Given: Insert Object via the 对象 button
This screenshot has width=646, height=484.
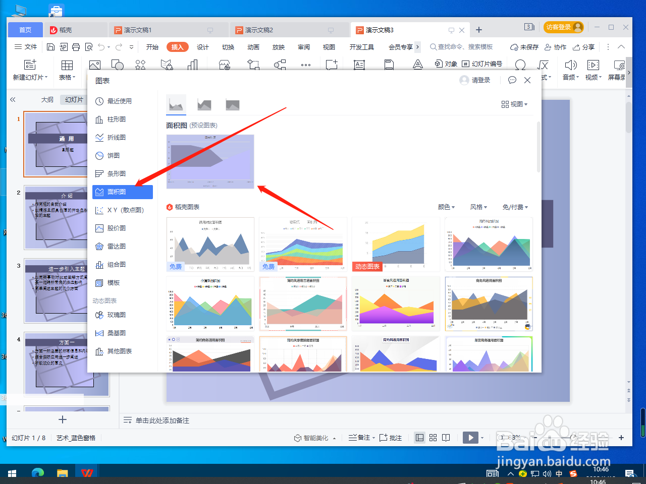Looking at the screenshot, I should click(446, 64).
